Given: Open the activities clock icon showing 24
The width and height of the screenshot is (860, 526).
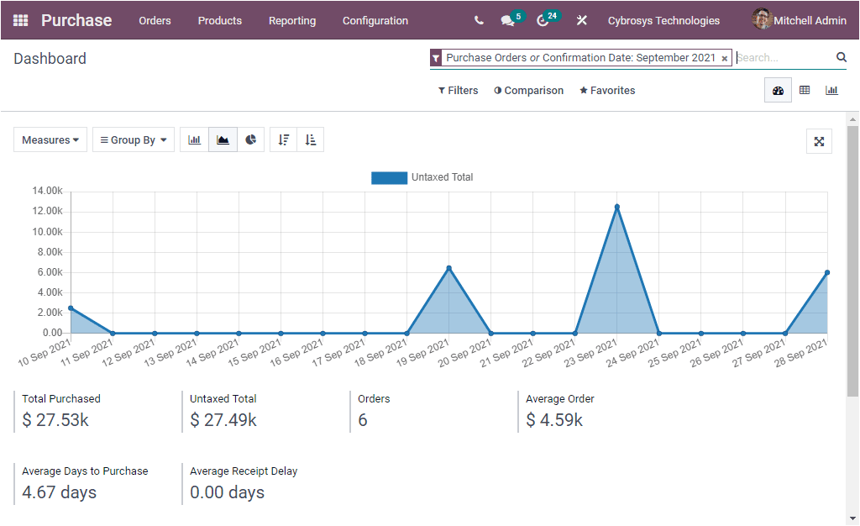Looking at the screenshot, I should 543,20.
